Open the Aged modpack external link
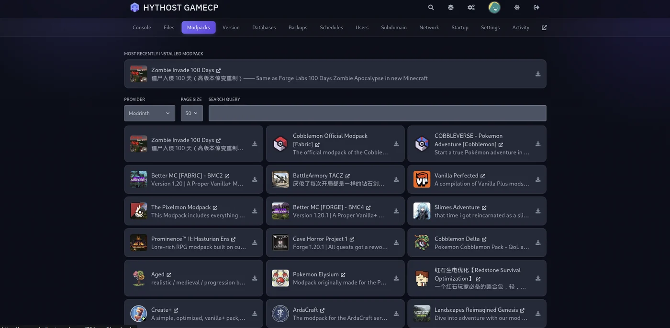The width and height of the screenshot is (670, 328). pyautogui.click(x=169, y=275)
